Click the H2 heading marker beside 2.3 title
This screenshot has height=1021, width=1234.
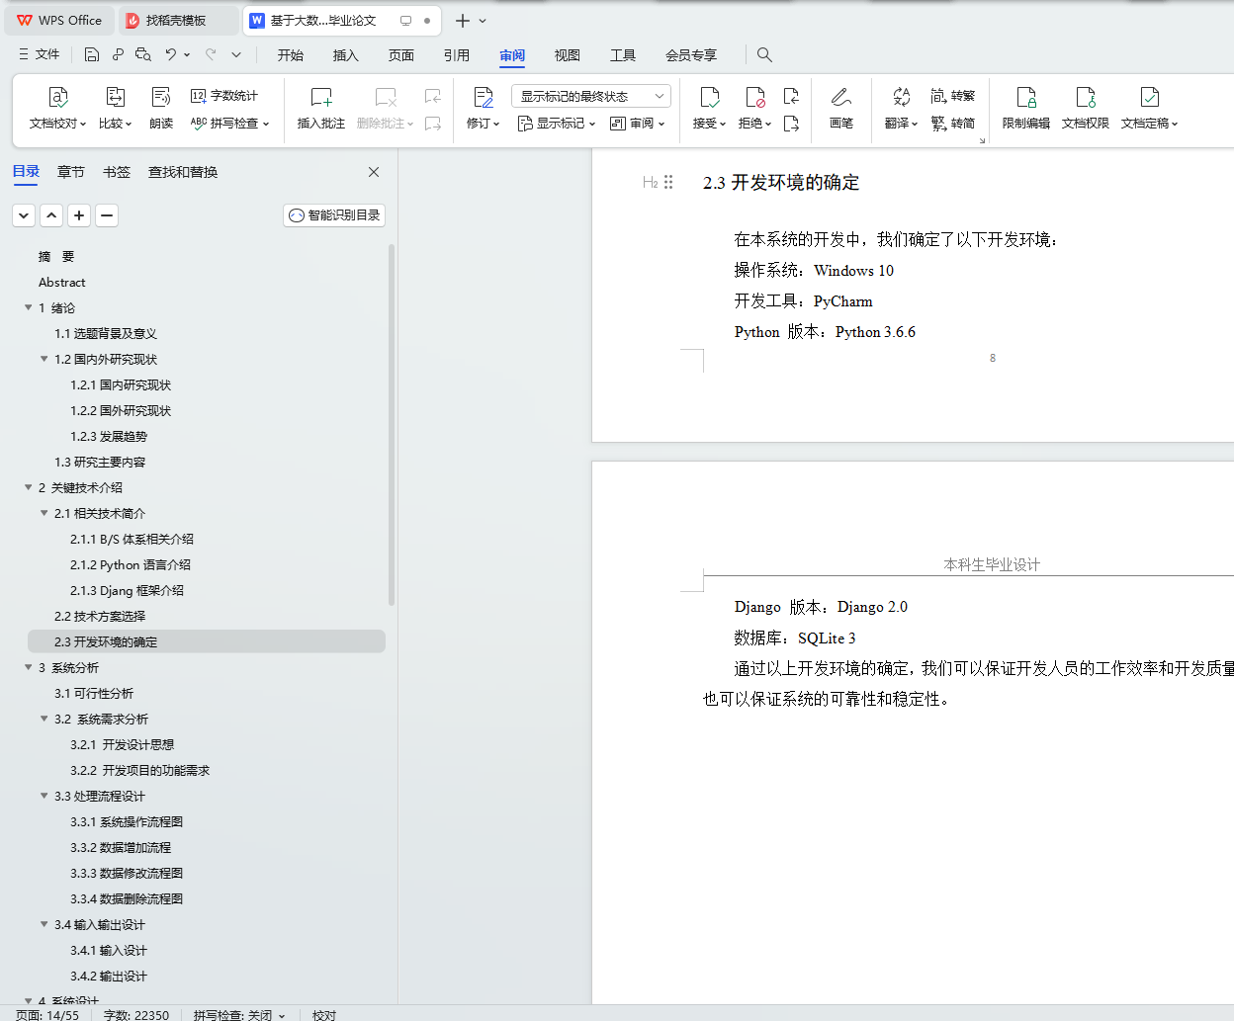coord(650,182)
